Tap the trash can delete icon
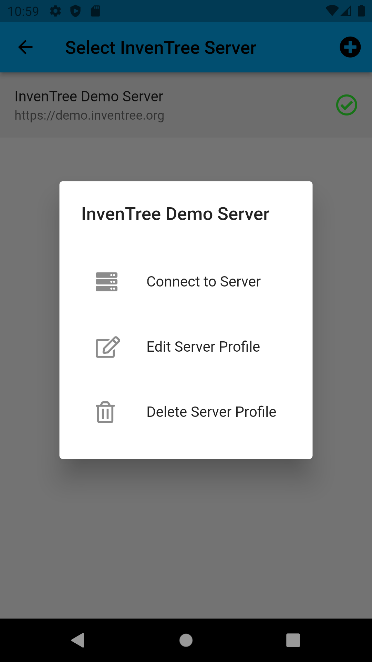Viewport: 372px width, 662px height. point(105,412)
